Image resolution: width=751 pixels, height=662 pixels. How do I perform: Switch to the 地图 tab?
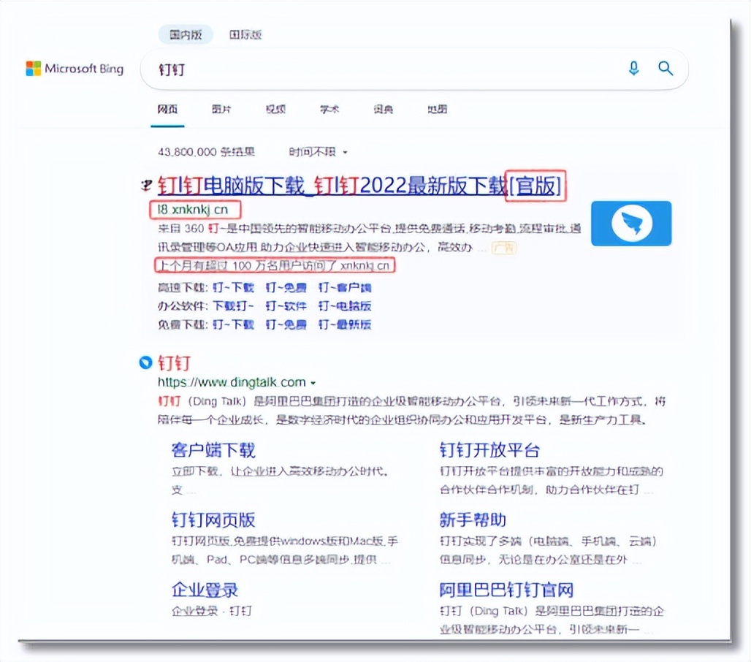(437, 109)
